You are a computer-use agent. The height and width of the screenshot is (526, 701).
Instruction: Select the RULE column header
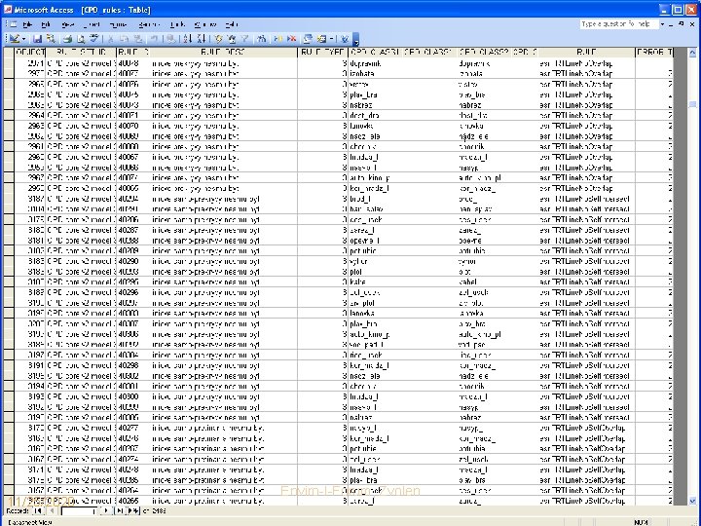click(586, 53)
